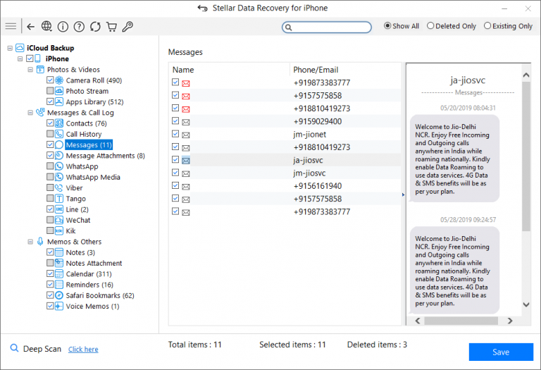This screenshot has width=541, height=370.
Task: Click the Deep Scan magnifier icon
Action: [x=14, y=348]
